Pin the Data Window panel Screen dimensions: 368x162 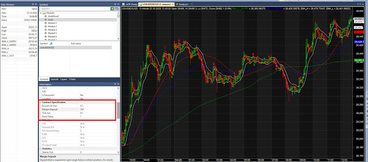(32, 4)
